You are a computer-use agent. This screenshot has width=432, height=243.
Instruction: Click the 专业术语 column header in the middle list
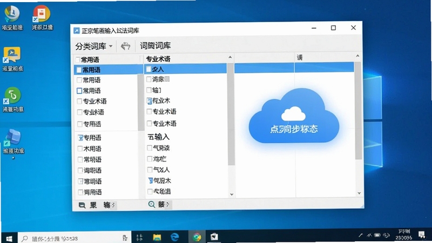tap(158, 59)
